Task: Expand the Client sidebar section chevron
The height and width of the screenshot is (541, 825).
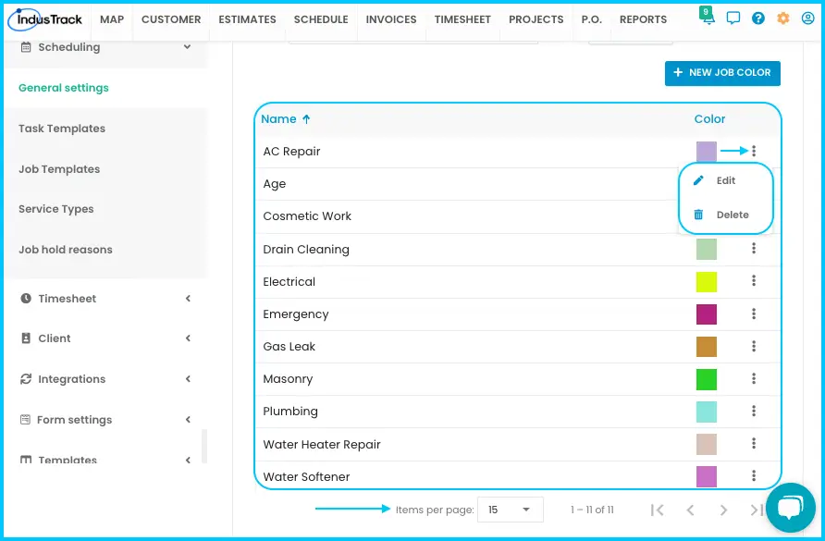Action: [188, 338]
